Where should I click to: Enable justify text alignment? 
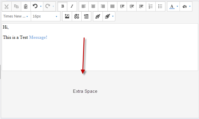pos(112,6)
